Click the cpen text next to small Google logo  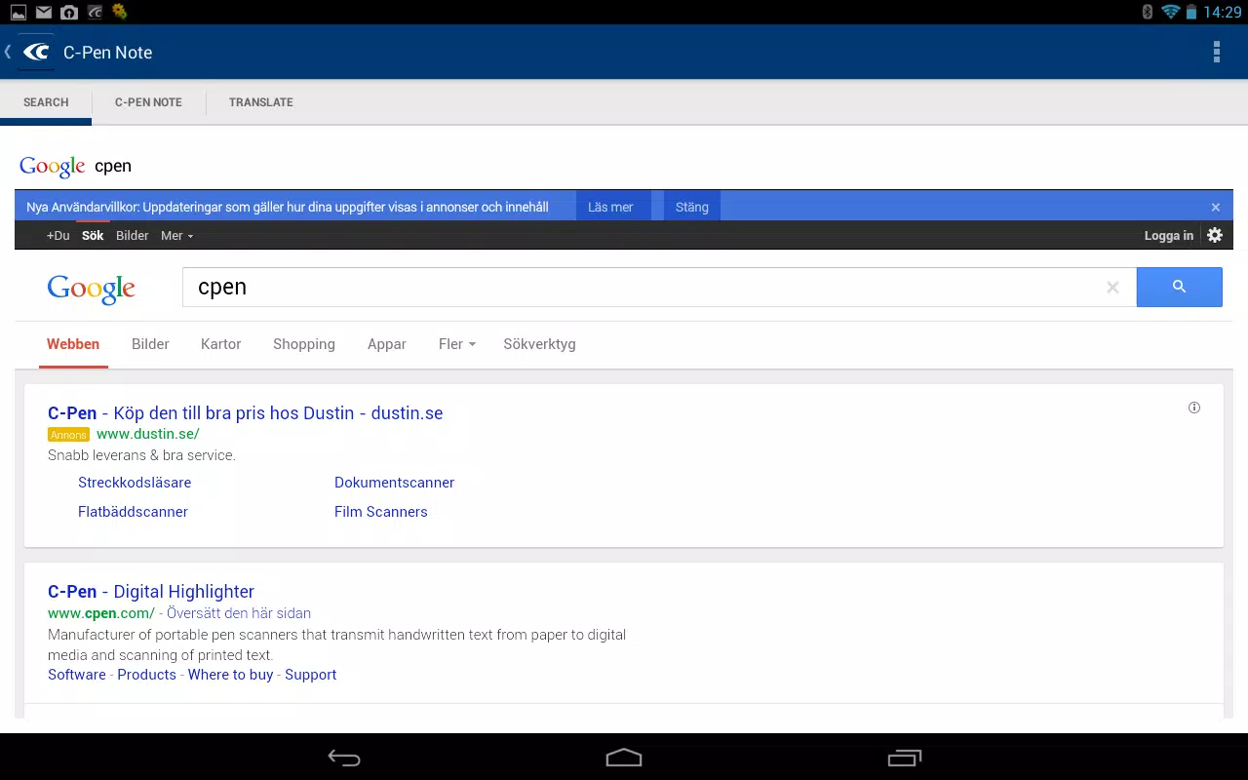(113, 167)
